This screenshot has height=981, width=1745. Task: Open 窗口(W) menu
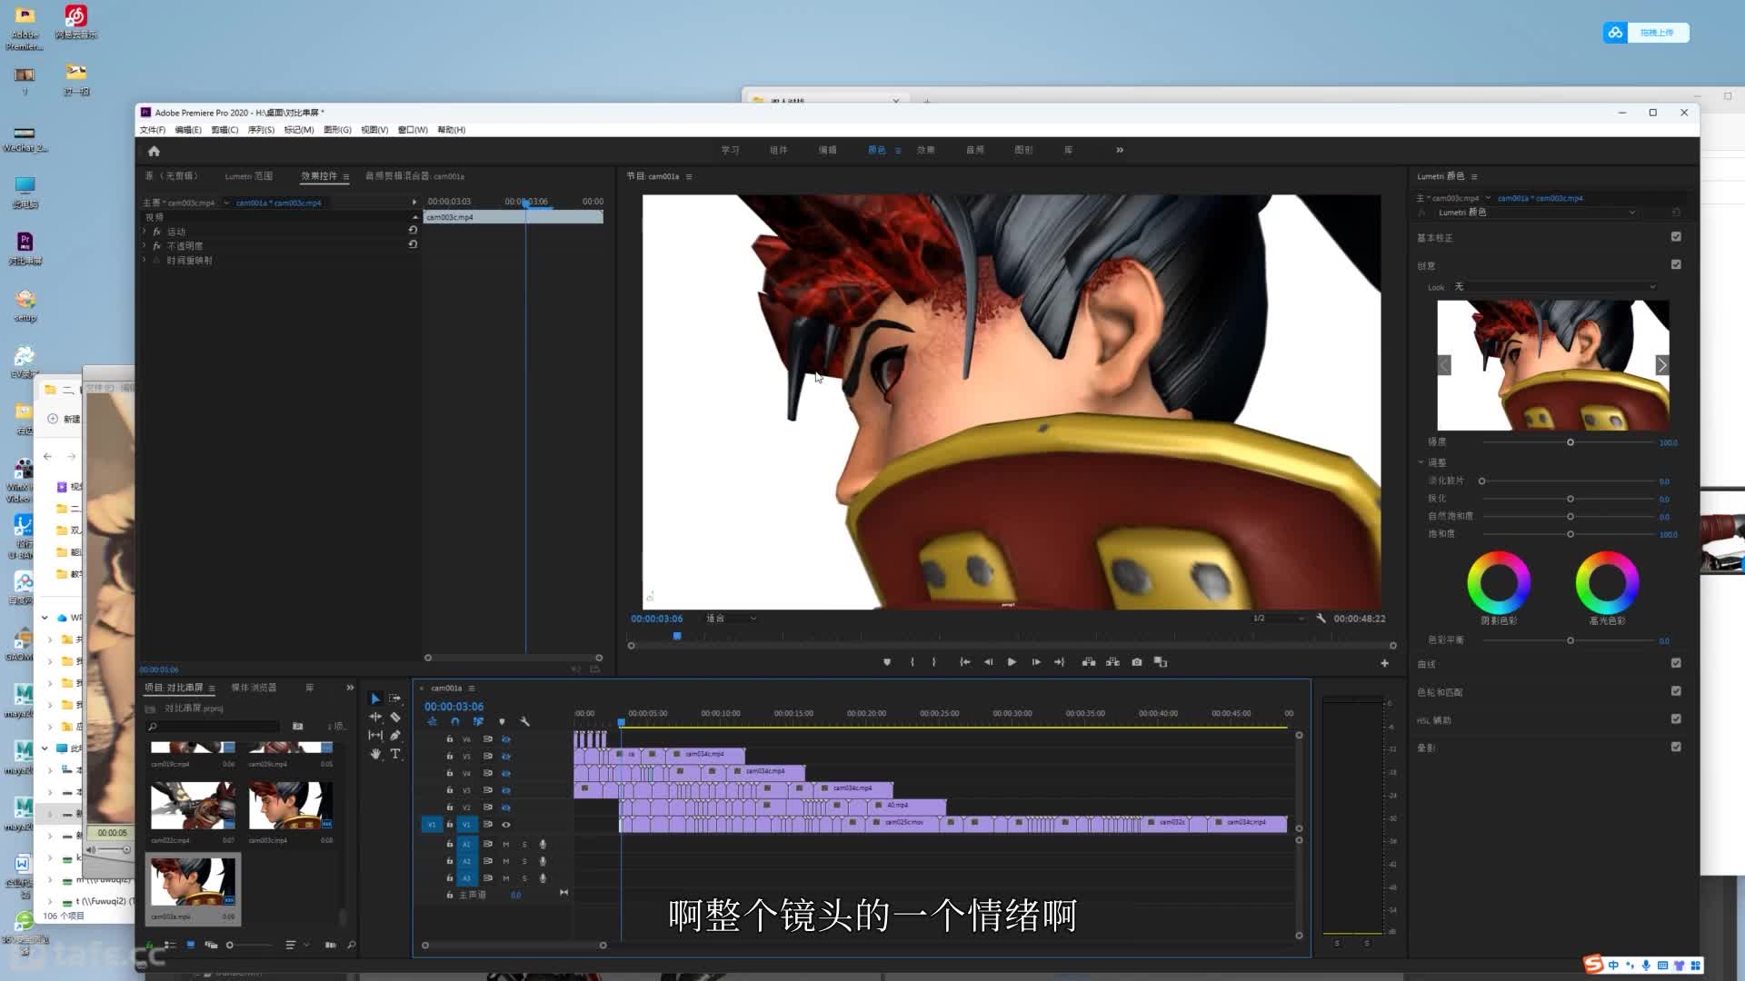[413, 130]
